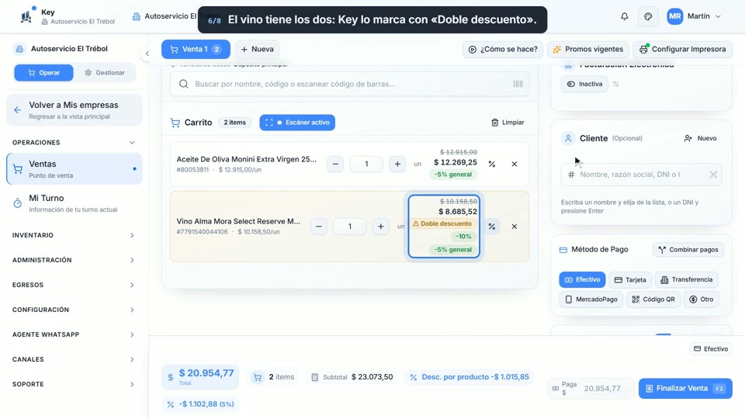Open the notifications bell
This screenshot has width=745, height=419.
[624, 16]
